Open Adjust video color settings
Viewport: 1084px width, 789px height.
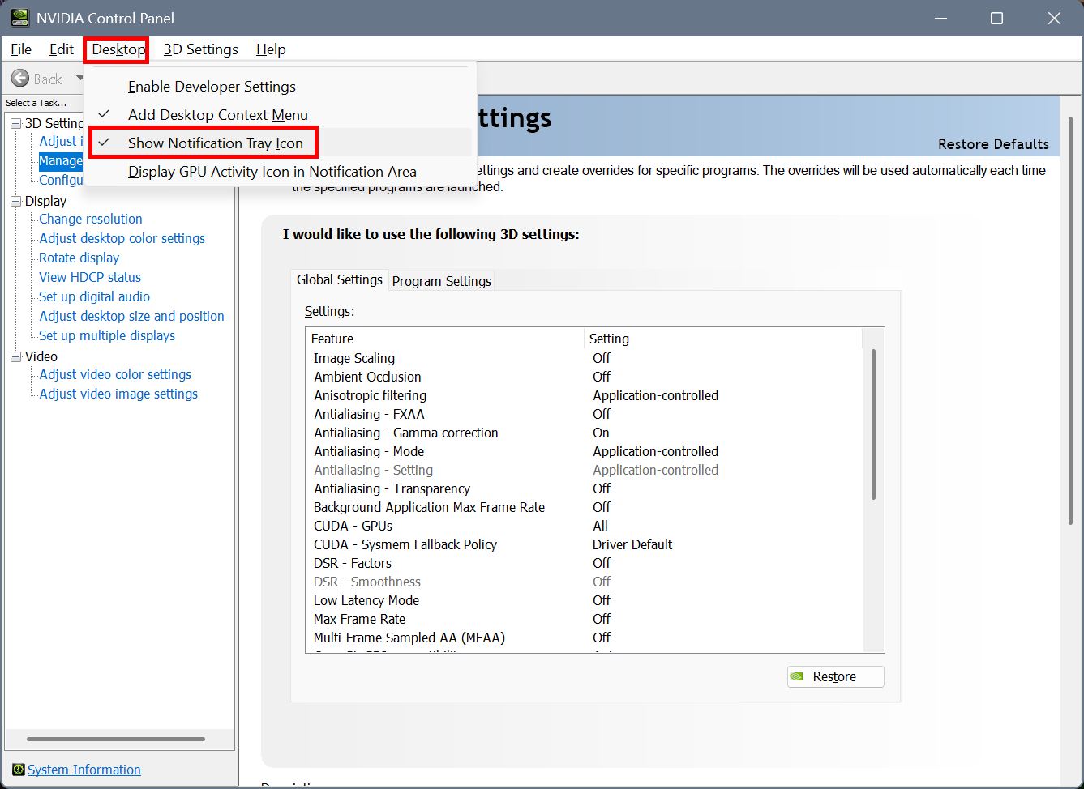pyautogui.click(x=116, y=374)
